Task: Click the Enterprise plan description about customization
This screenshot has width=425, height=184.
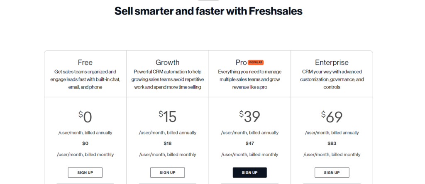Action: click(332, 79)
